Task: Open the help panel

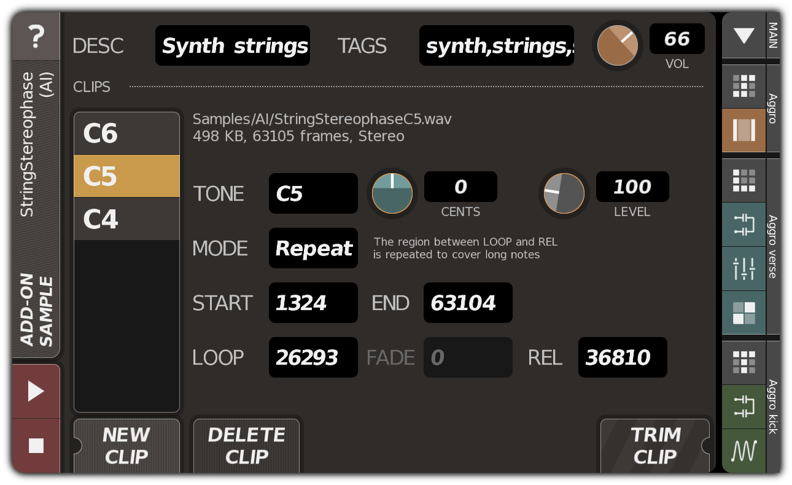Action: point(36,37)
